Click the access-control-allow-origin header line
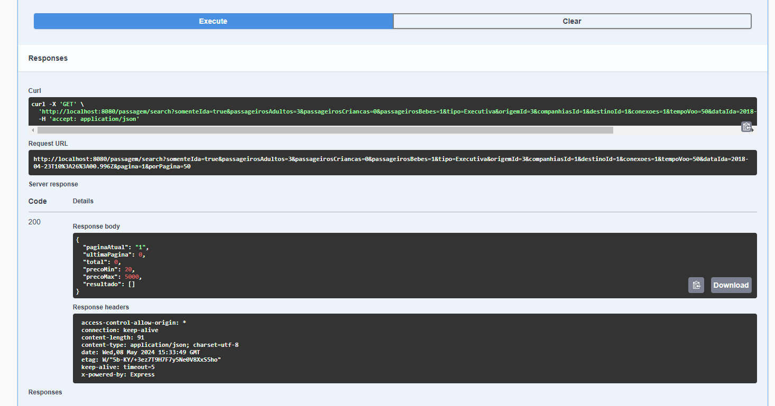This screenshot has height=406, width=775. pyautogui.click(x=134, y=323)
